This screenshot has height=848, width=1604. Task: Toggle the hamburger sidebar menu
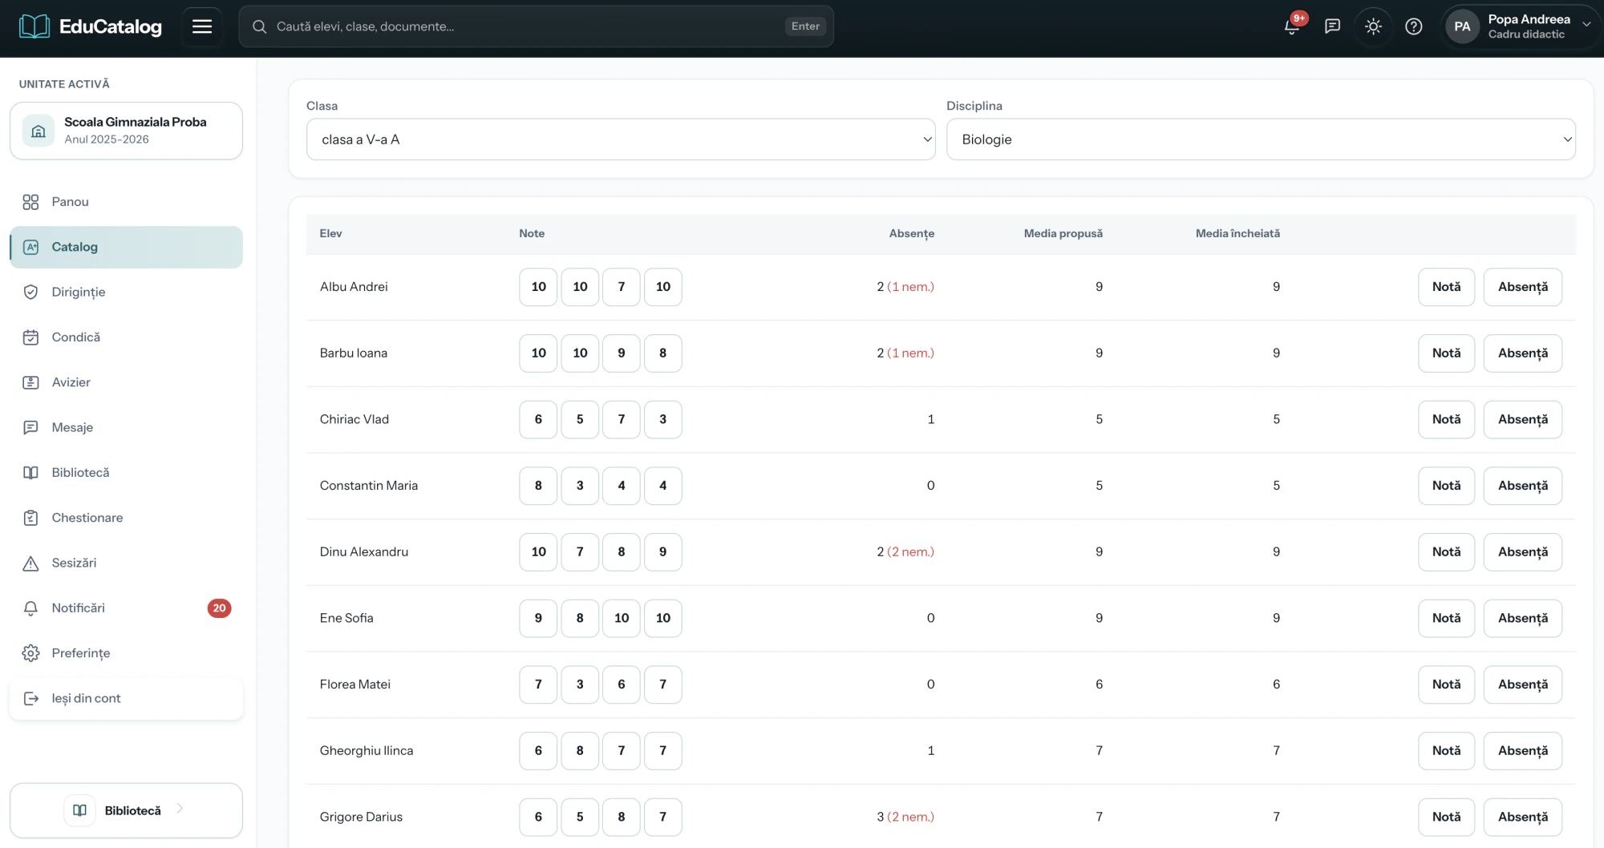pyautogui.click(x=202, y=26)
